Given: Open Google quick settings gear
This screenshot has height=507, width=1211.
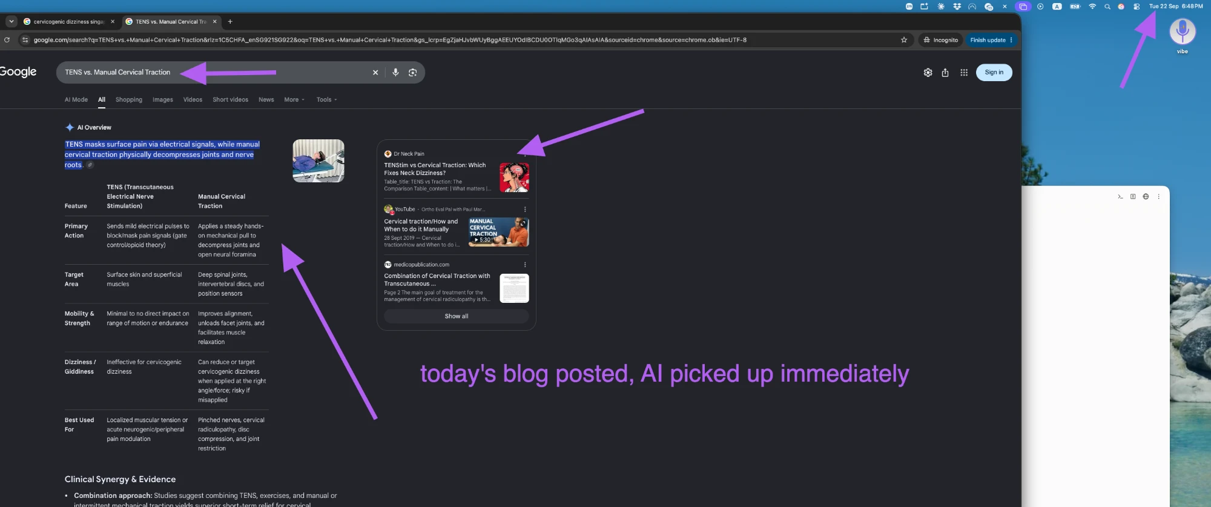Looking at the screenshot, I should [x=928, y=73].
